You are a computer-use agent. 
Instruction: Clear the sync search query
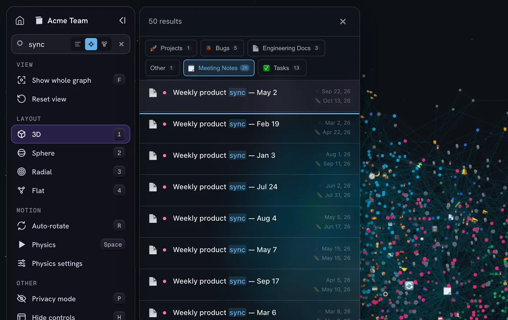click(x=121, y=44)
